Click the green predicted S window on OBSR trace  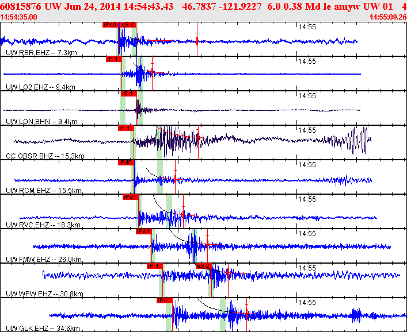[159, 142]
